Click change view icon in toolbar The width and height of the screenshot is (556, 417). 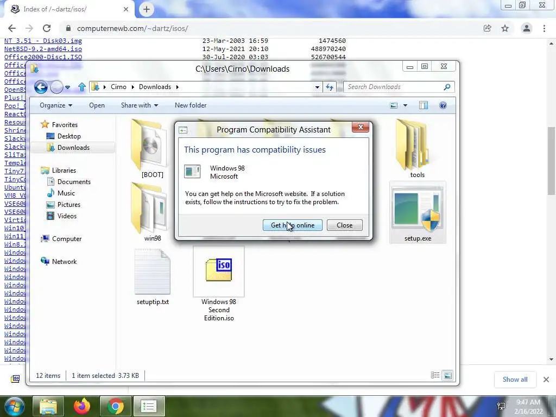pyautogui.click(x=394, y=105)
